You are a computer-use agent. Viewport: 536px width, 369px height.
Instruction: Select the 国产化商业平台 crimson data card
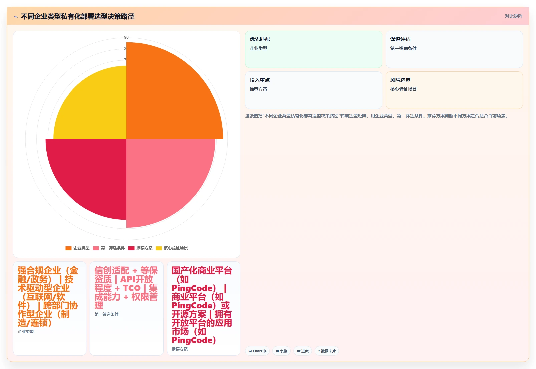(x=204, y=309)
